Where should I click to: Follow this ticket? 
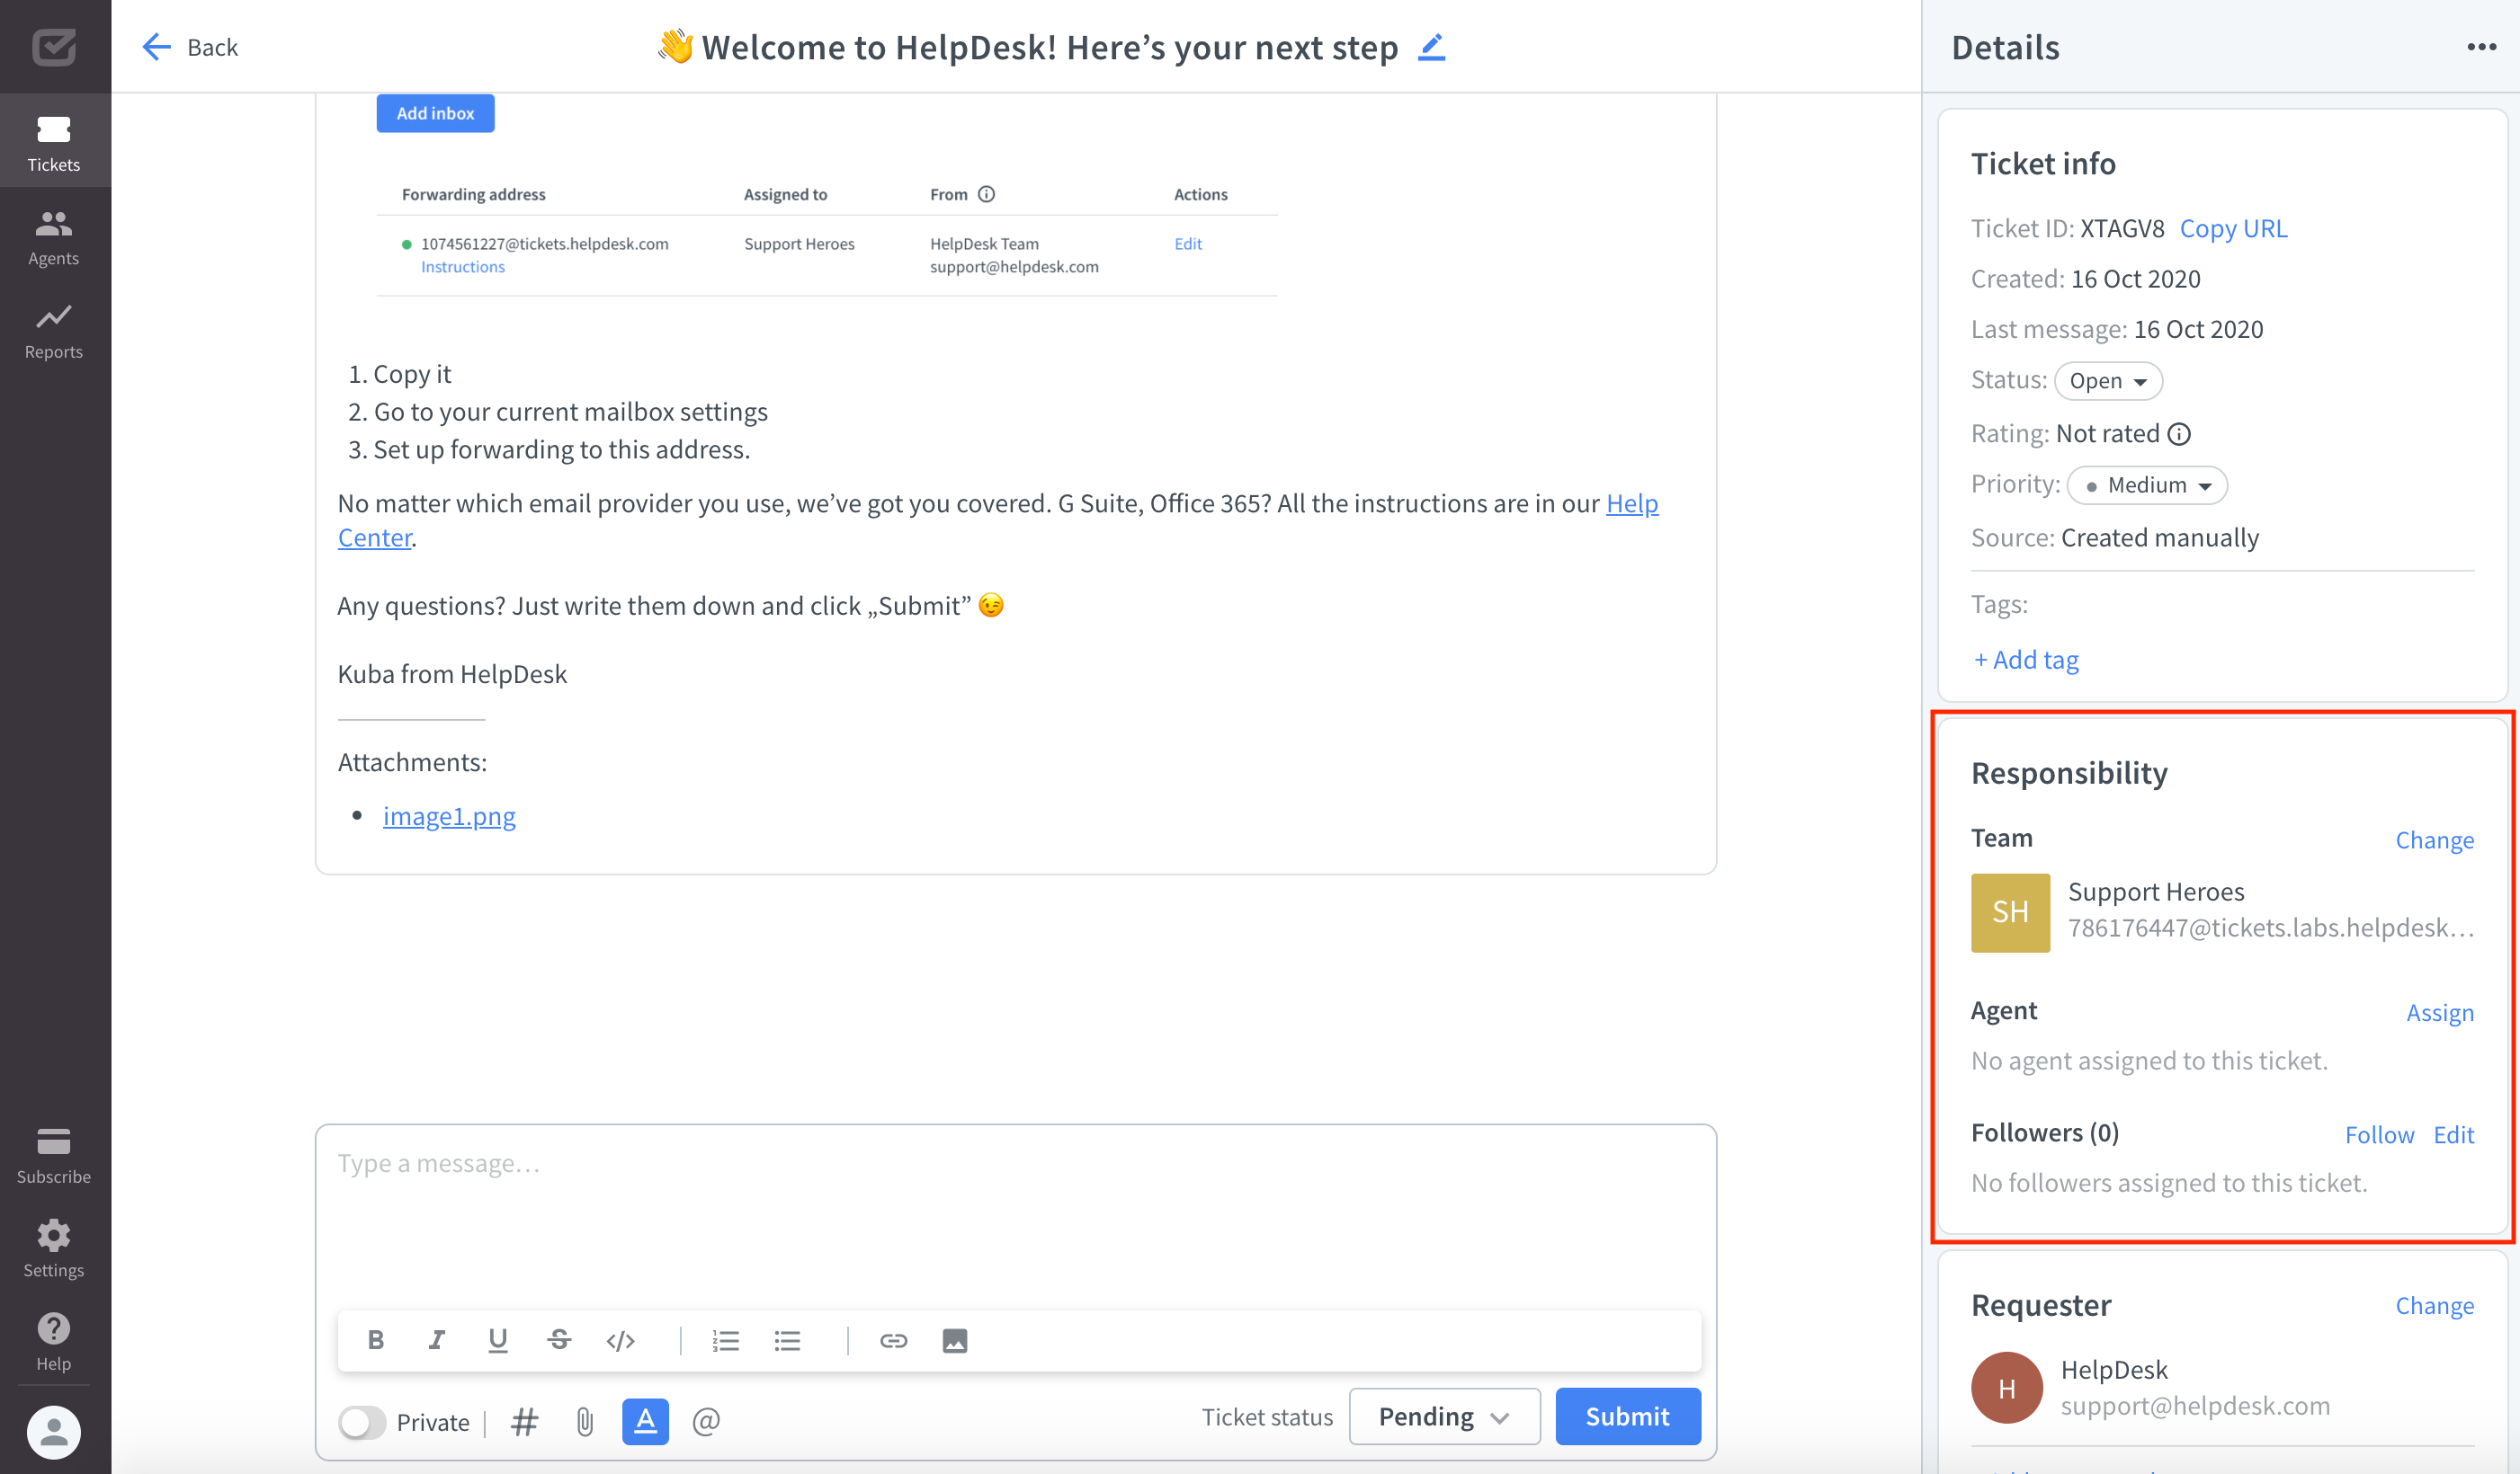[x=2379, y=1134]
